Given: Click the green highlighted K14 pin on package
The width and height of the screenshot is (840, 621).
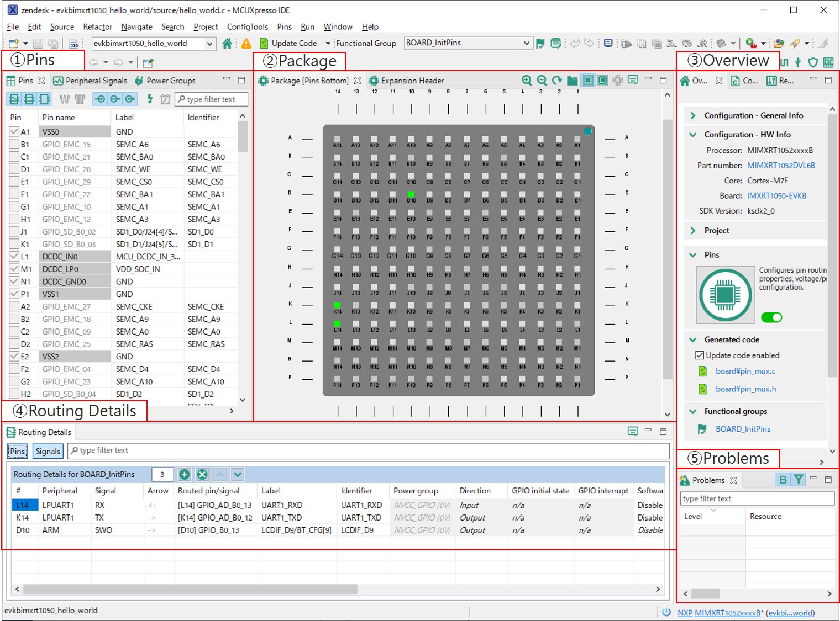Looking at the screenshot, I should (337, 305).
